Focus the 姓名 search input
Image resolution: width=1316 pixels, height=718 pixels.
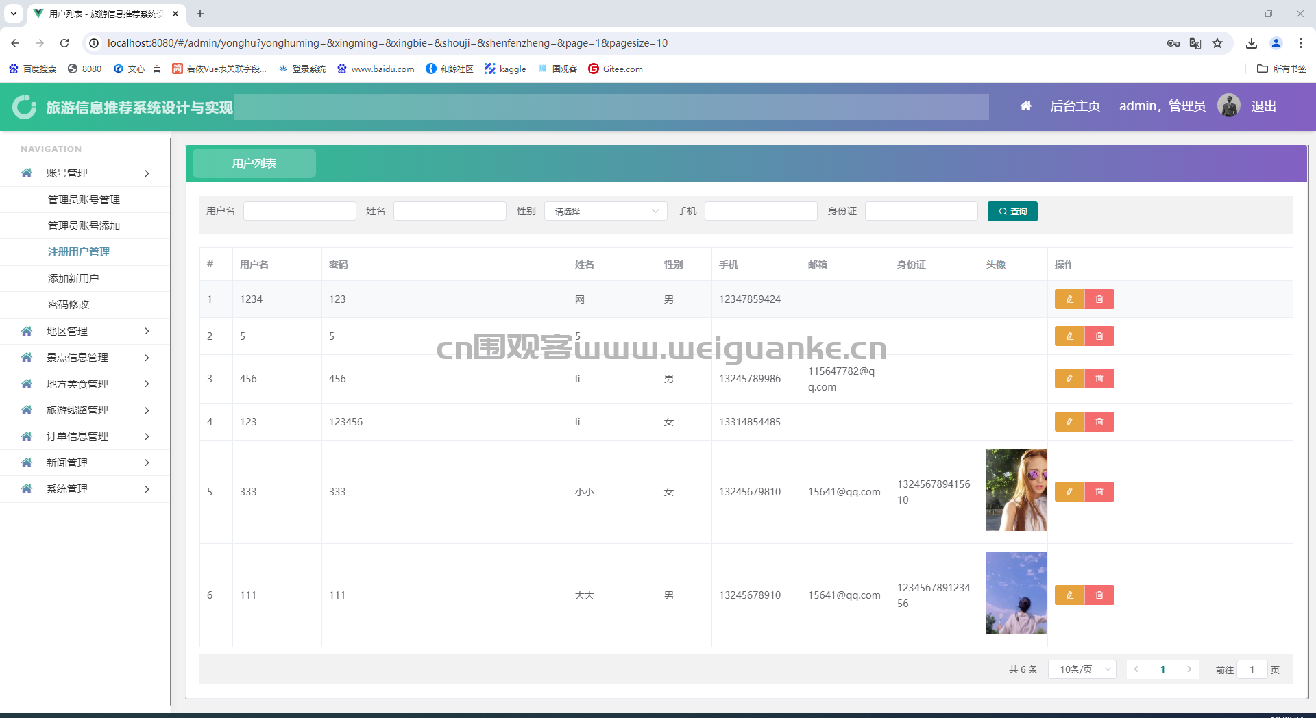(x=450, y=211)
